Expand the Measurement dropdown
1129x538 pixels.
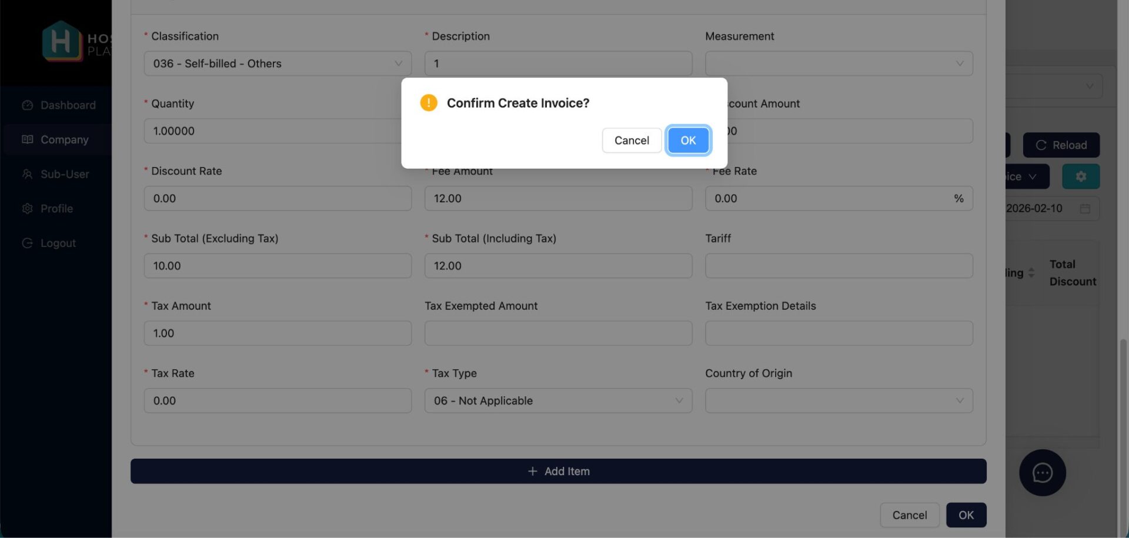(839, 64)
